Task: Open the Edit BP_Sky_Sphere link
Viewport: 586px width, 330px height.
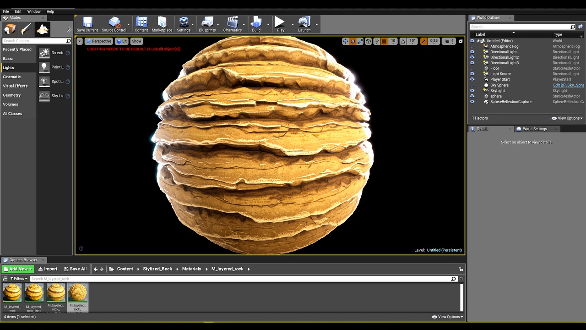Action: pos(568,85)
